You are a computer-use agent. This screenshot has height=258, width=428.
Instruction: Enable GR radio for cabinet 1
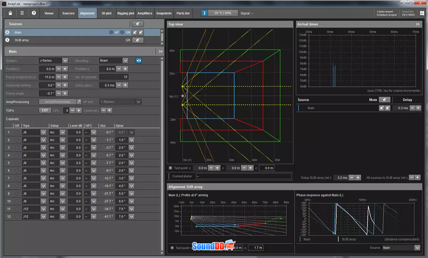(x=17, y=132)
